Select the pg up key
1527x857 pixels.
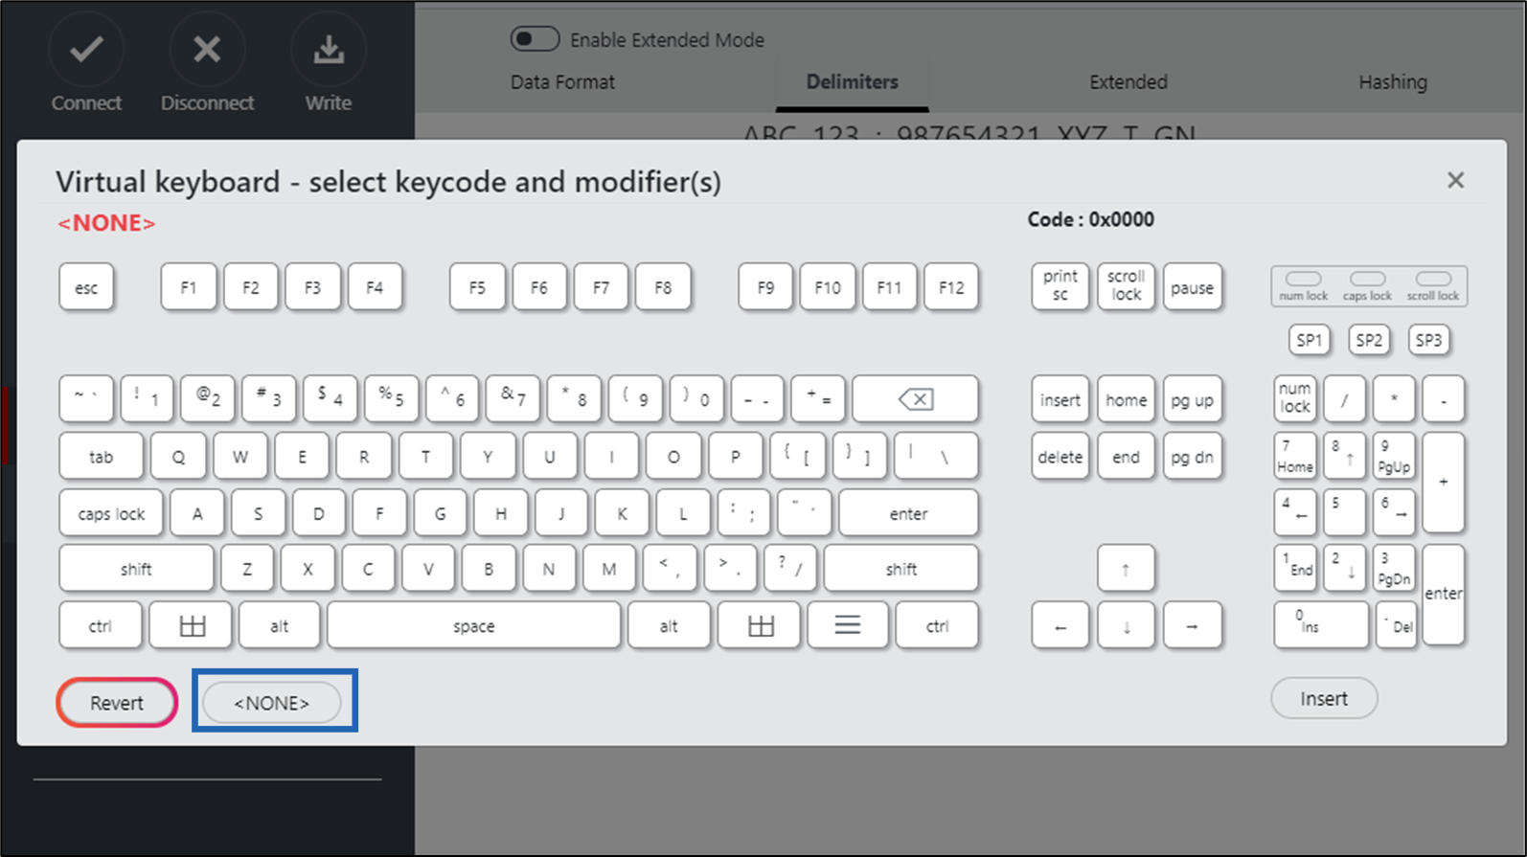1192,399
